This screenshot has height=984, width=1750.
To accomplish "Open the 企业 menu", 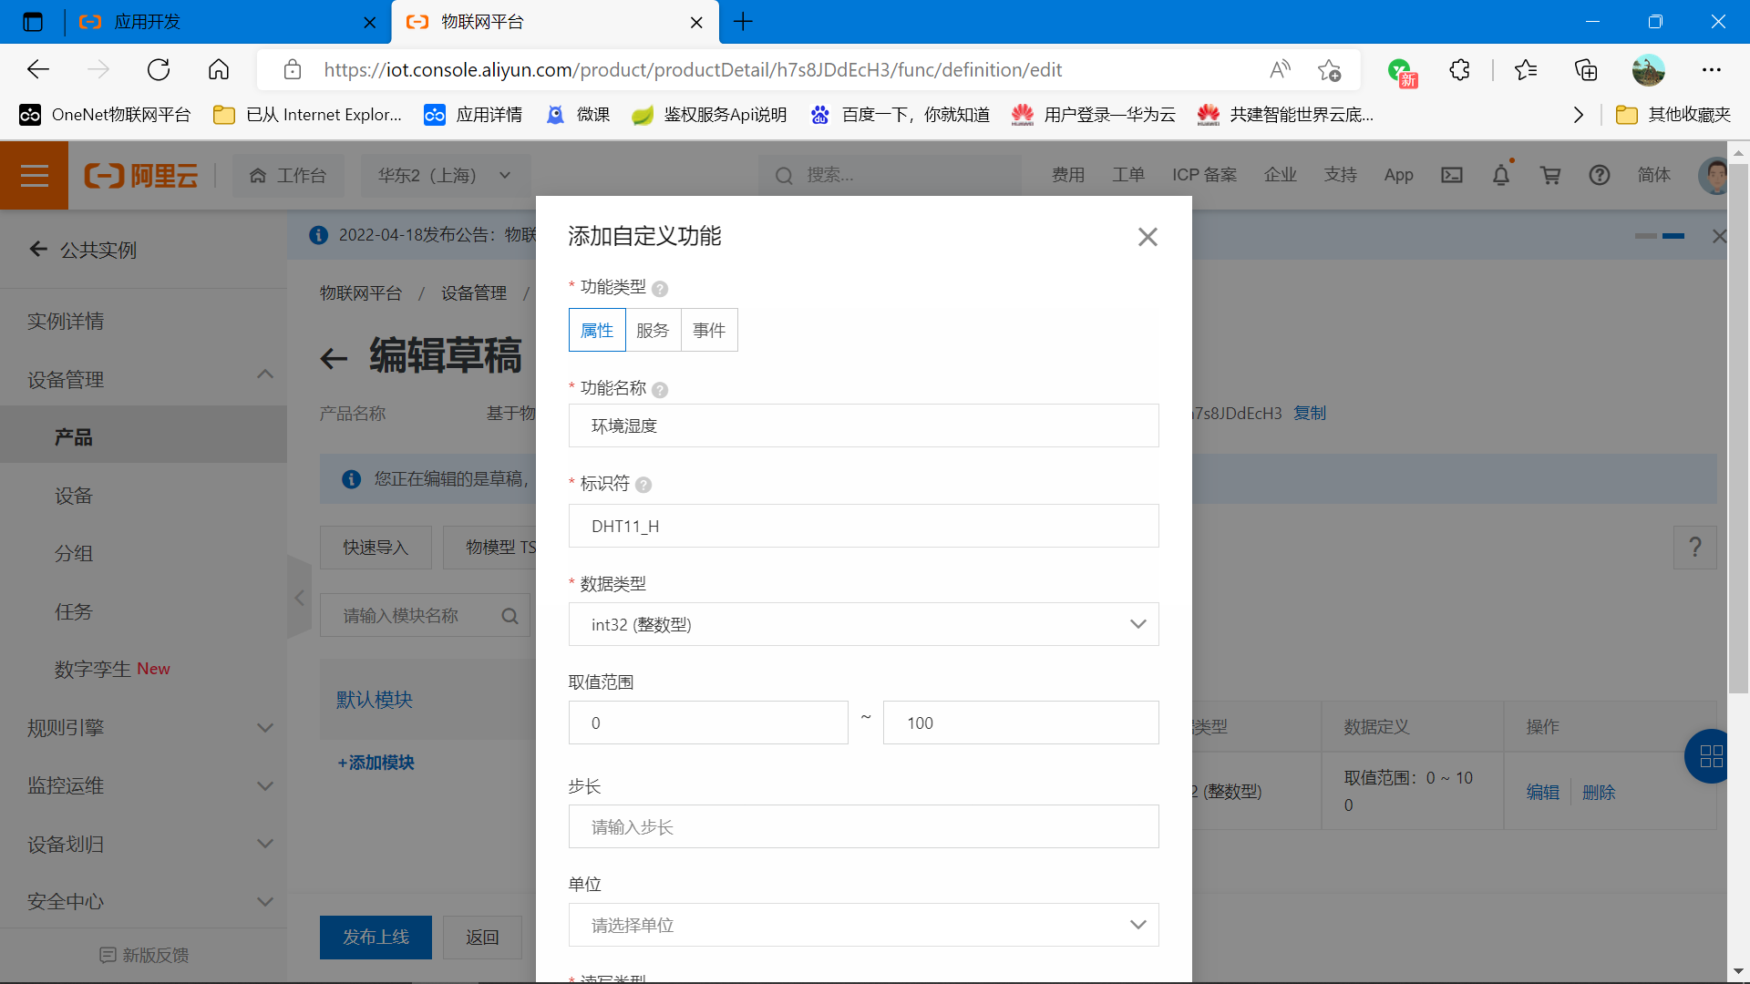I will tap(1281, 175).
